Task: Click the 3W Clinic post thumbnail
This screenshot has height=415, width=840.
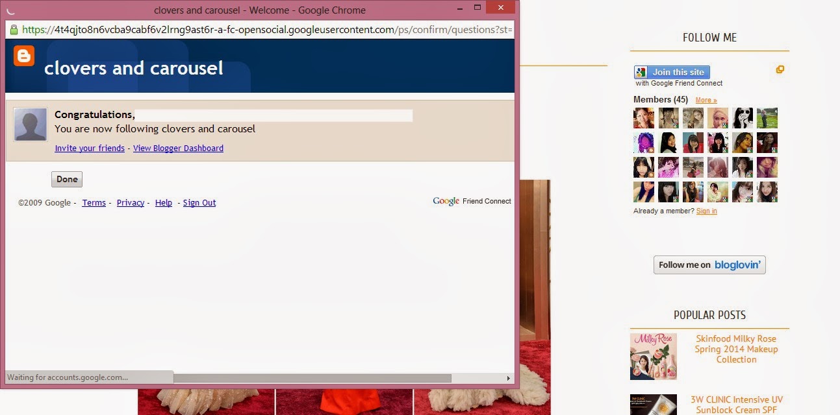Action: tap(654, 405)
